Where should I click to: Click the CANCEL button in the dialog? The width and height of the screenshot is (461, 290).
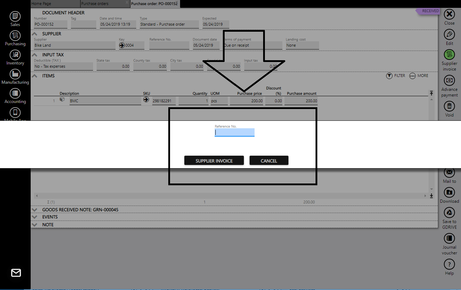[269, 160]
